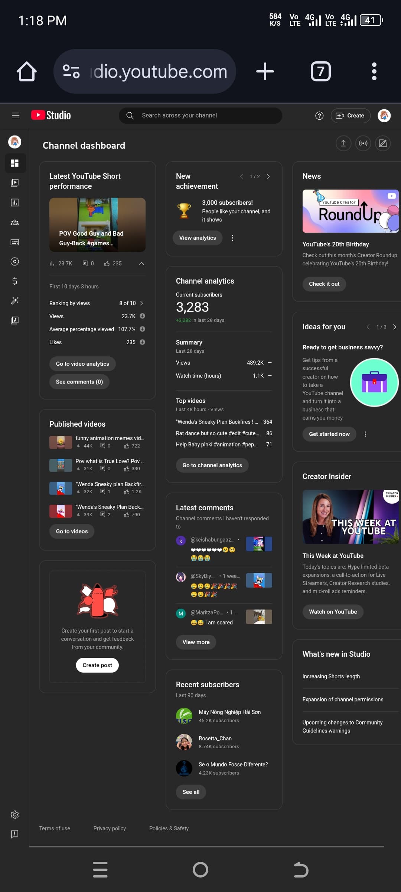Click the Create button in header

pos(351,116)
